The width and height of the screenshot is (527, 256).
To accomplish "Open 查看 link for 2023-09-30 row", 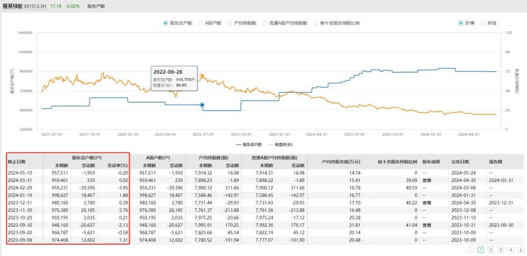I will (426, 225).
